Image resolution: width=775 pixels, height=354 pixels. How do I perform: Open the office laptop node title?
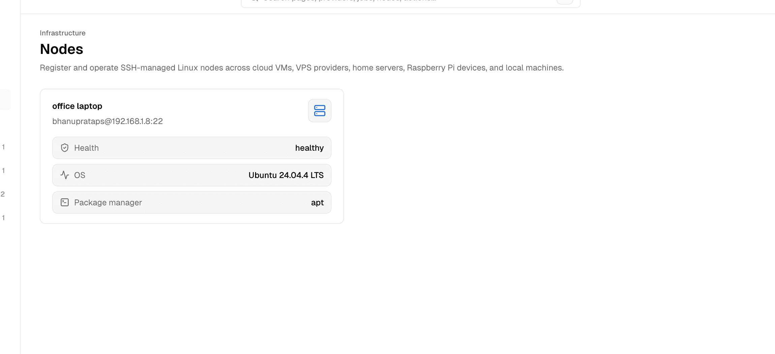coord(77,106)
